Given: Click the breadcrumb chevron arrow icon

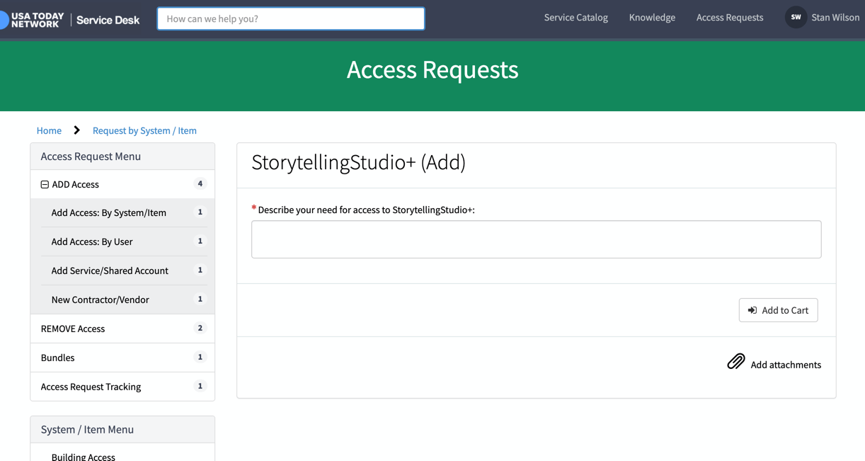Looking at the screenshot, I should pos(76,130).
